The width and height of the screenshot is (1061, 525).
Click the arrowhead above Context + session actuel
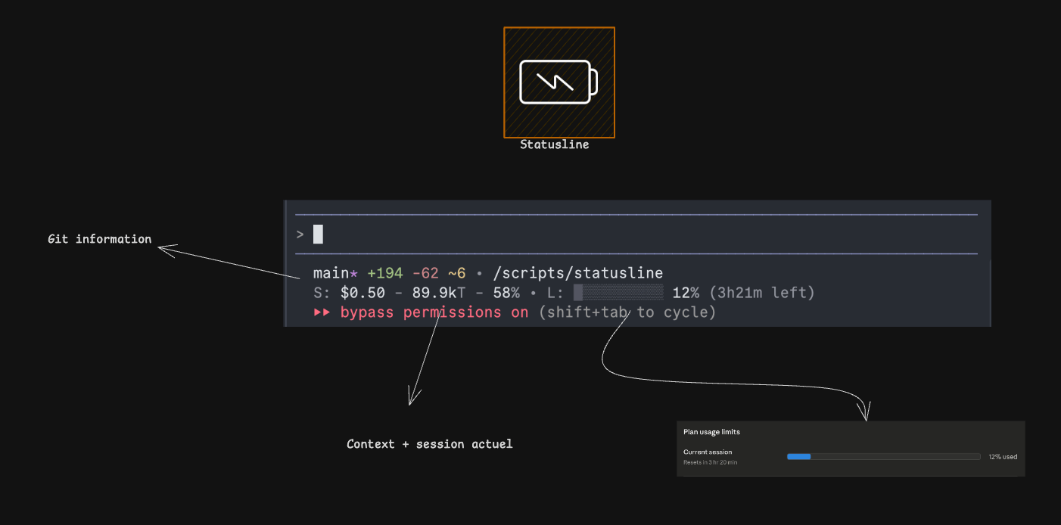pos(412,396)
